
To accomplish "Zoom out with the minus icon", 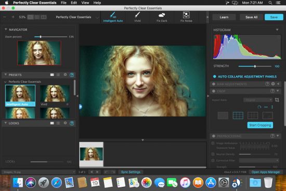I will tap(5, 17).
